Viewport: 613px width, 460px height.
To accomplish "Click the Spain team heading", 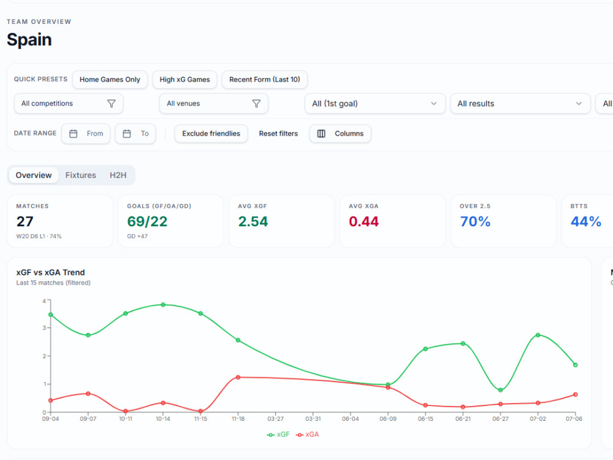I will point(29,39).
